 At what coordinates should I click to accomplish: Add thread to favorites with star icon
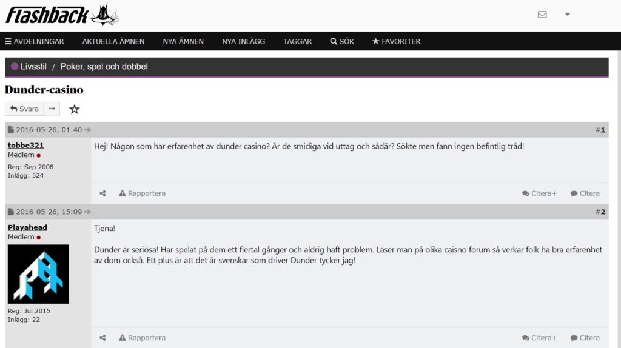[75, 109]
